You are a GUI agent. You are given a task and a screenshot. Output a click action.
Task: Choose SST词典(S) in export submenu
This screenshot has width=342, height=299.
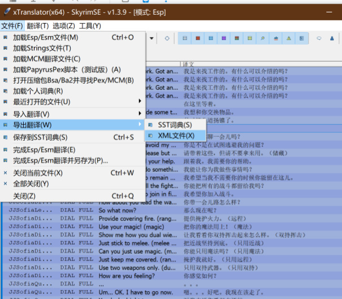[175, 125]
